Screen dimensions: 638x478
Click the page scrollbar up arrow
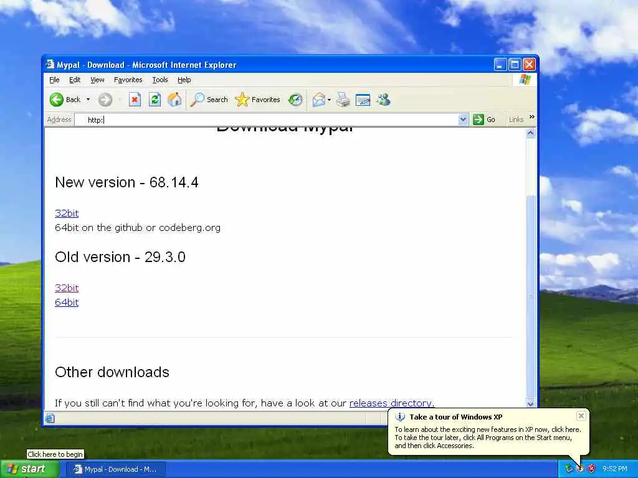[530, 133]
